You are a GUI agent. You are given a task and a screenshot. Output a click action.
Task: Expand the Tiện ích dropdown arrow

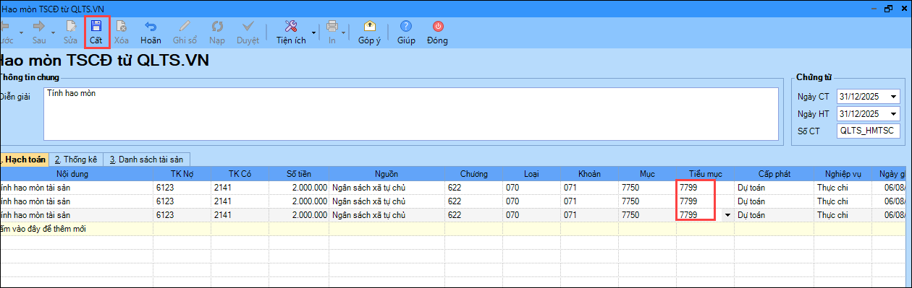point(313,32)
